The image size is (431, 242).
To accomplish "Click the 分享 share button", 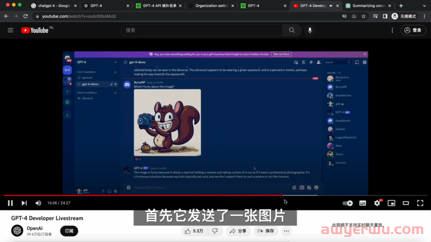I will 238,231.
